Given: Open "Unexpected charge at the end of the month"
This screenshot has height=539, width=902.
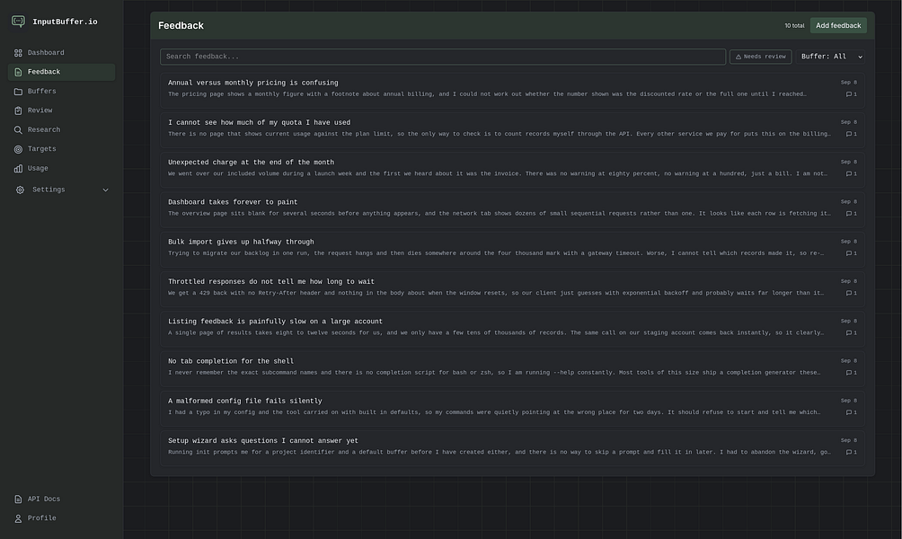Looking at the screenshot, I should tap(512, 168).
